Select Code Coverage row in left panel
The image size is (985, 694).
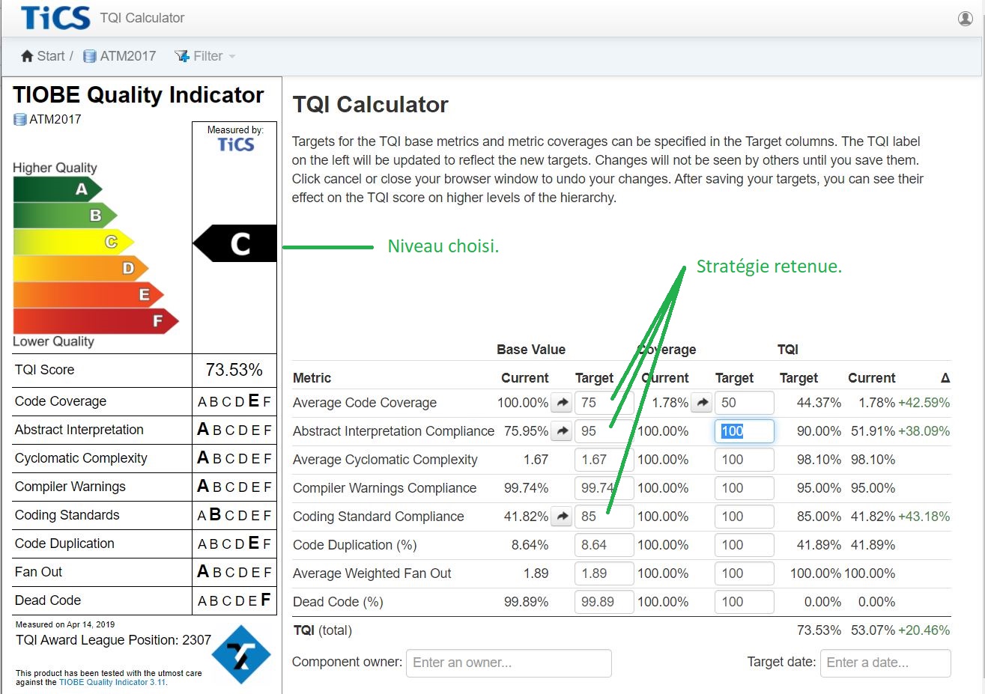144,401
